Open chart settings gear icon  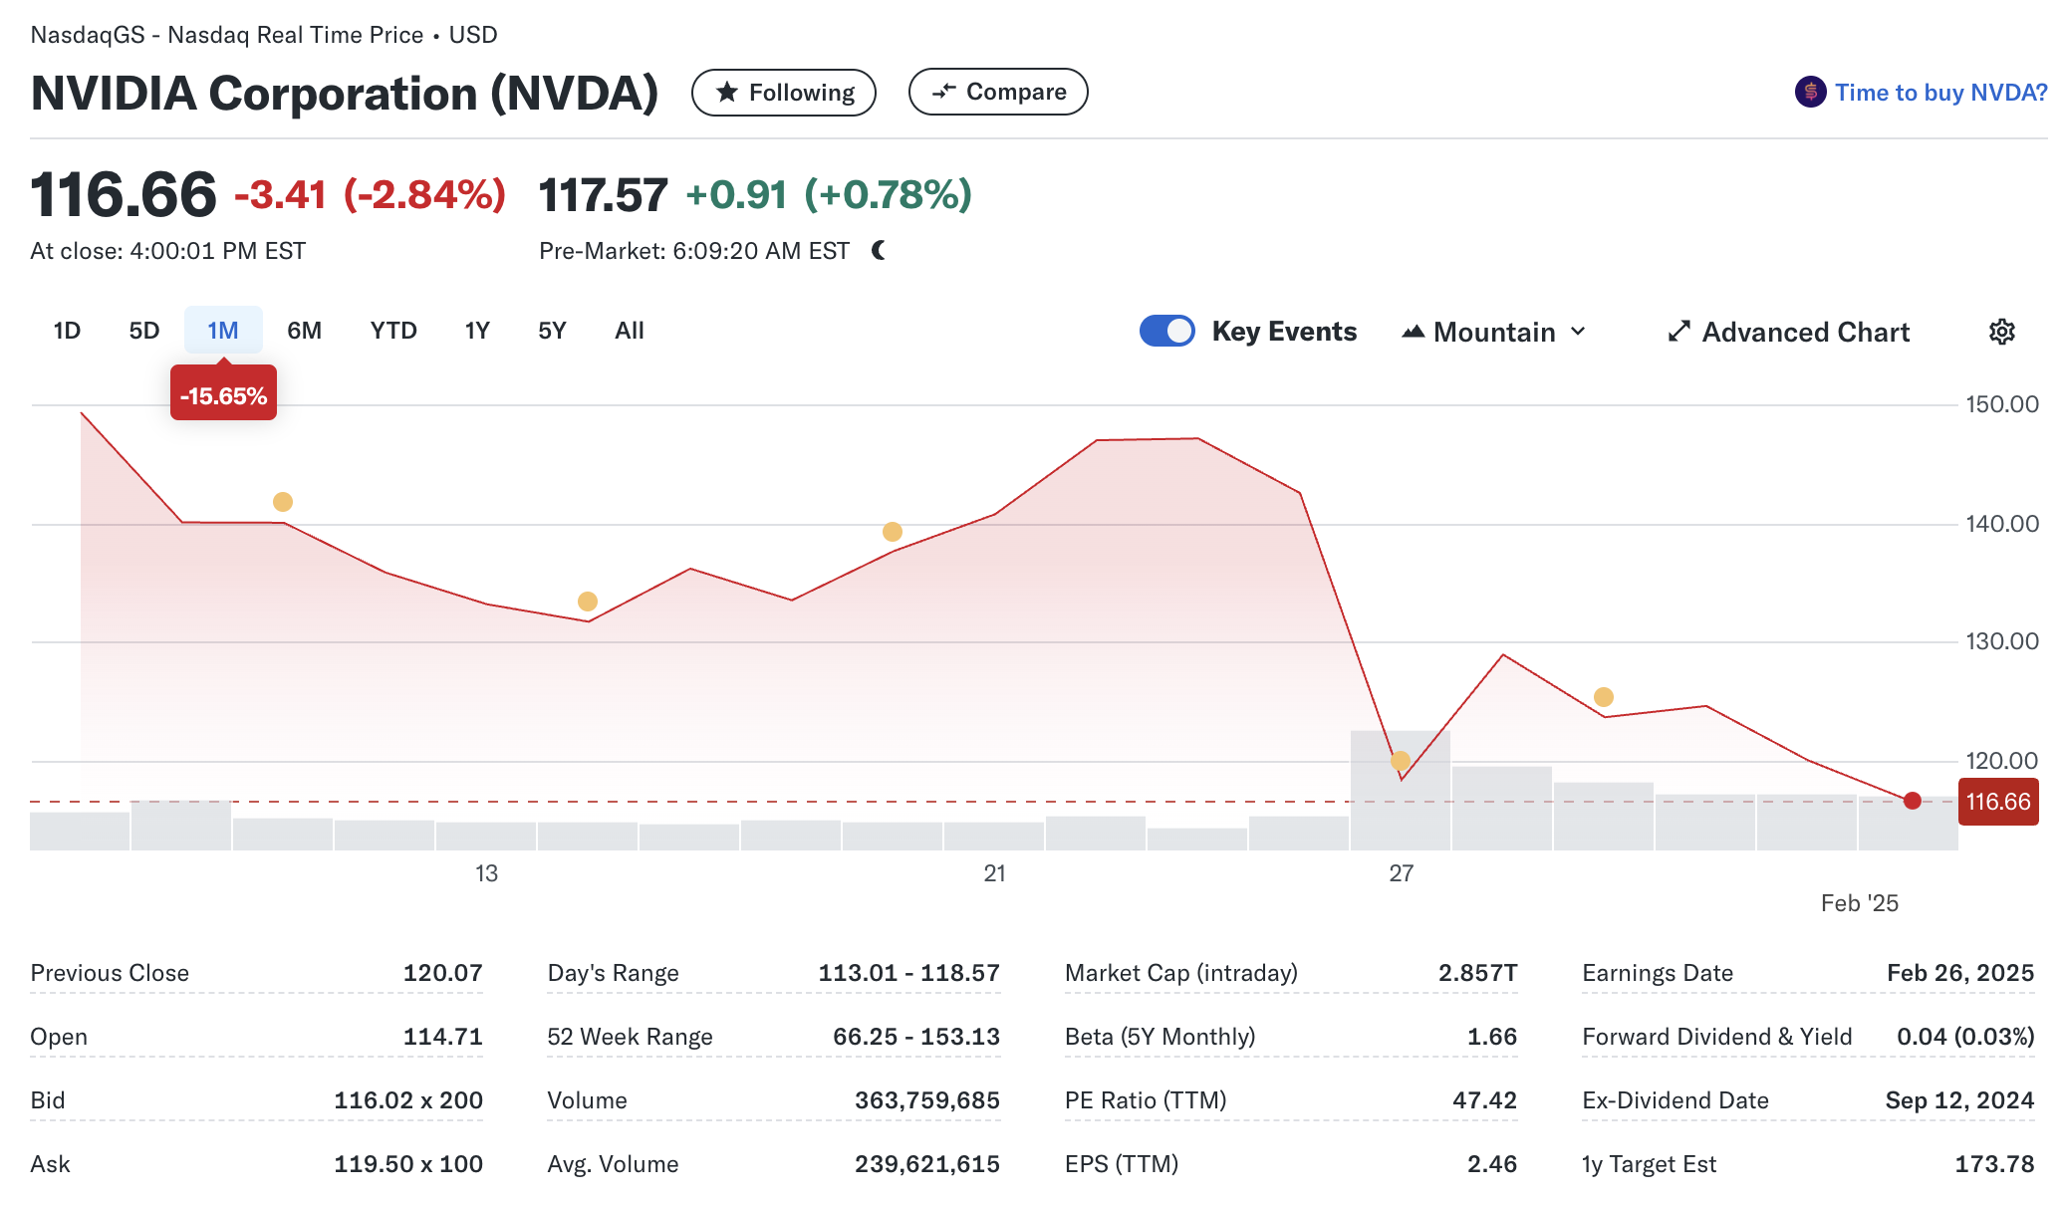2001,332
